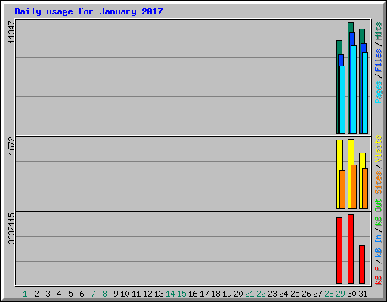The width and height of the screenshot is (387, 302).
Task: Click day number 10 on the x-axis
Action: 125,294
